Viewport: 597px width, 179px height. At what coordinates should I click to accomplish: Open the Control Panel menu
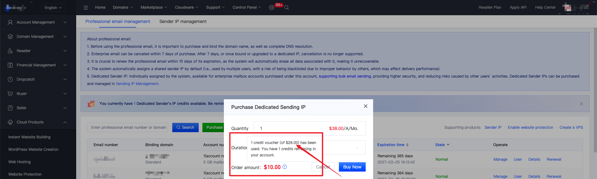[x=247, y=7]
